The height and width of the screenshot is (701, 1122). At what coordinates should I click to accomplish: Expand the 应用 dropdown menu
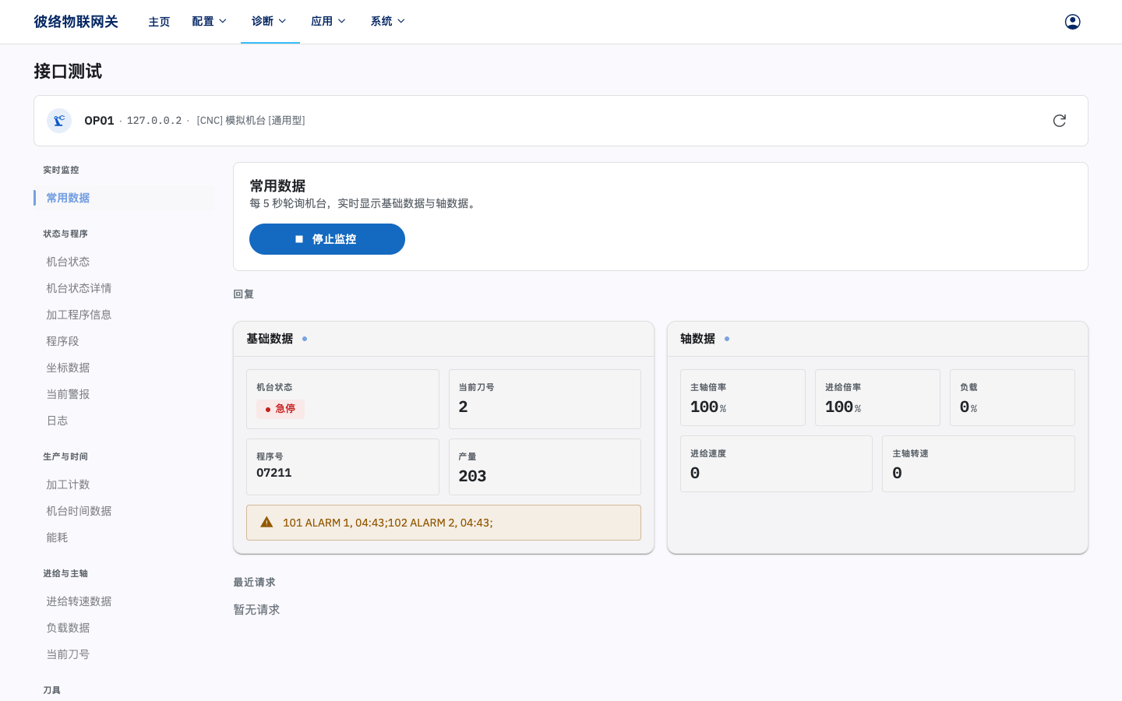328,21
